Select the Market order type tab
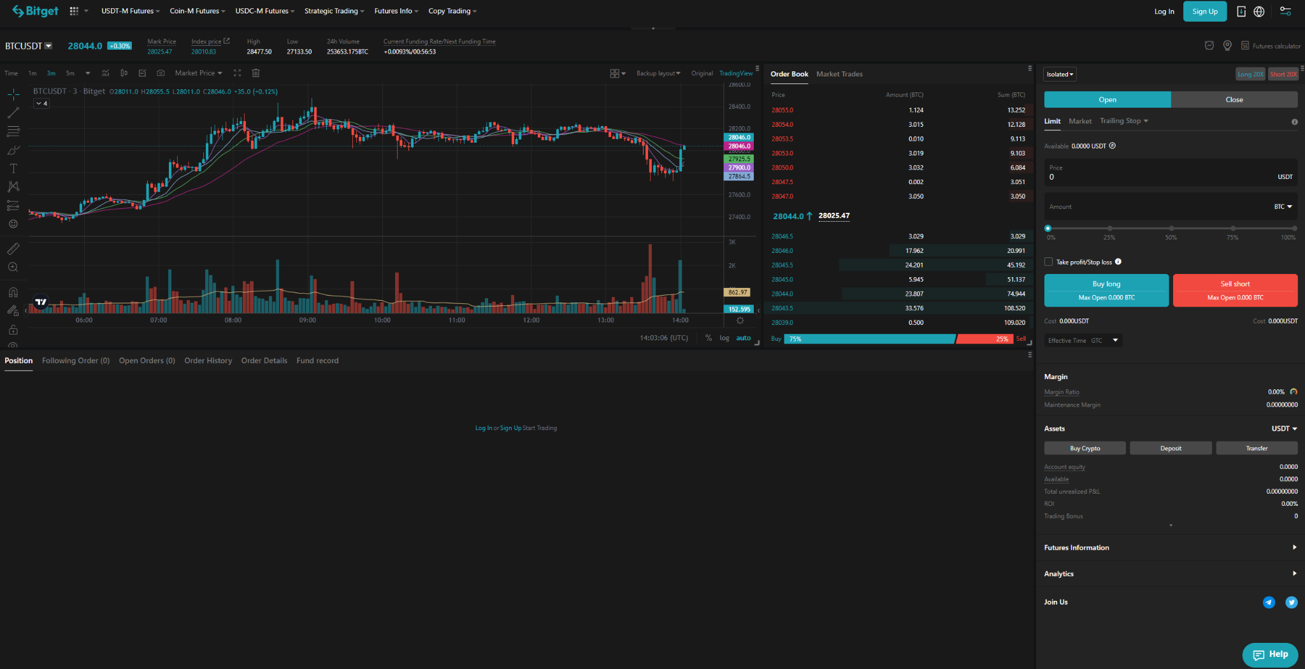The width and height of the screenshot is (1305, 669). point(1080,121)
